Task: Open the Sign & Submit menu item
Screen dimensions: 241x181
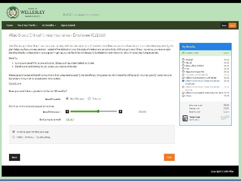Action: [68, 25]
